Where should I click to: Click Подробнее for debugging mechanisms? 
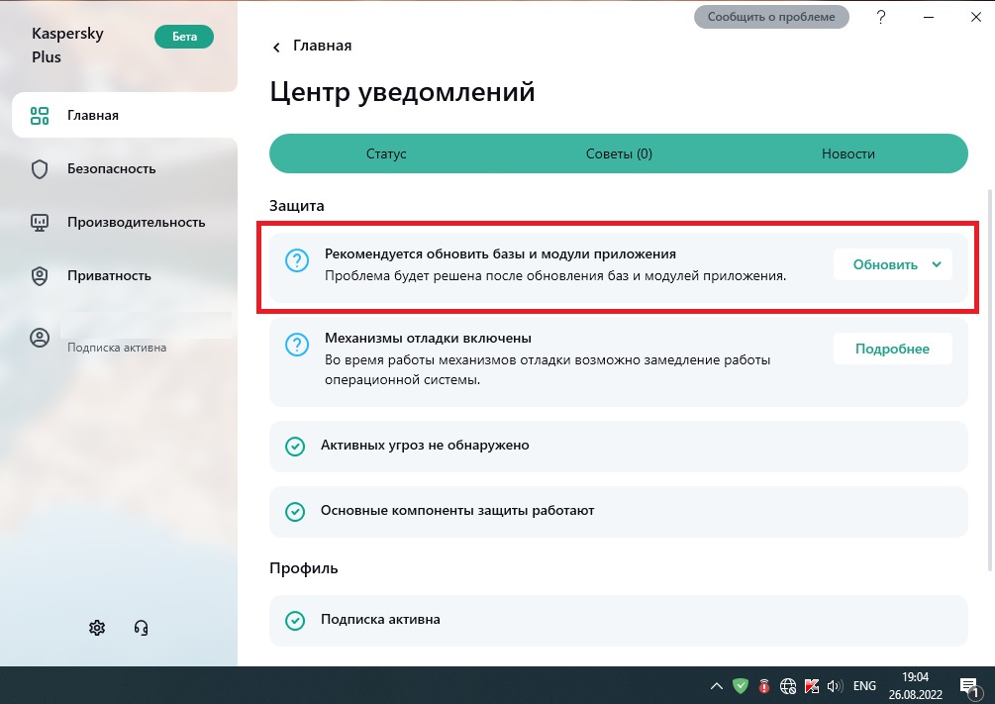(892, 349)
